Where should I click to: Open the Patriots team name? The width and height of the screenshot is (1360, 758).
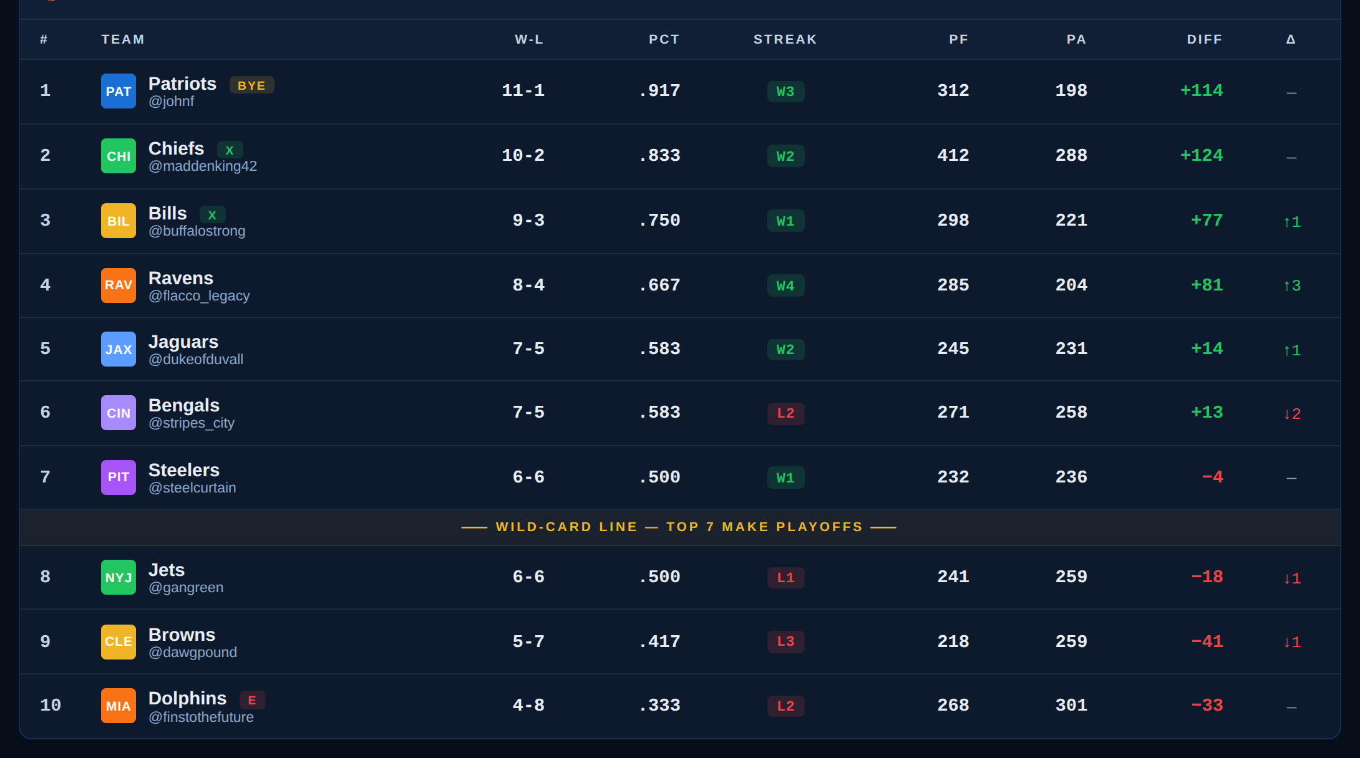(182, 84)
